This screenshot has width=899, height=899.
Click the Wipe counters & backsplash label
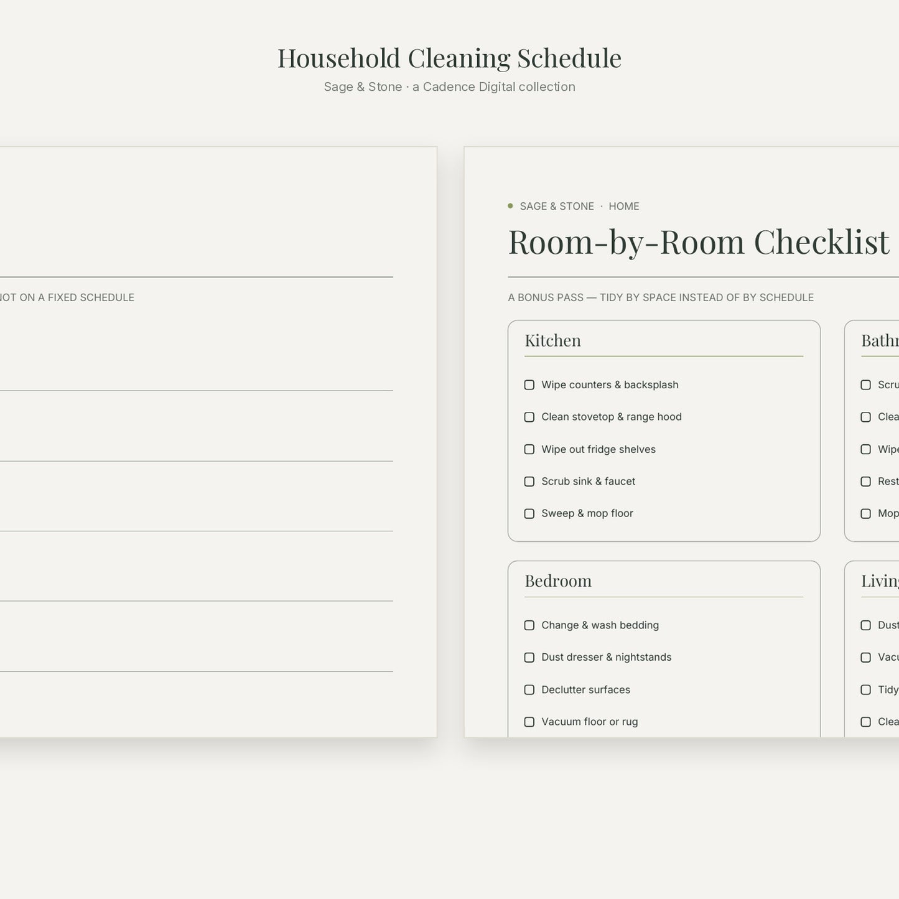coord(610,385)
